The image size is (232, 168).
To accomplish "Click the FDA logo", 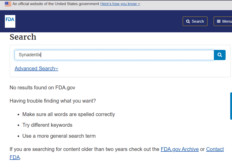I will pyautogui.click(x=10, y=21).
